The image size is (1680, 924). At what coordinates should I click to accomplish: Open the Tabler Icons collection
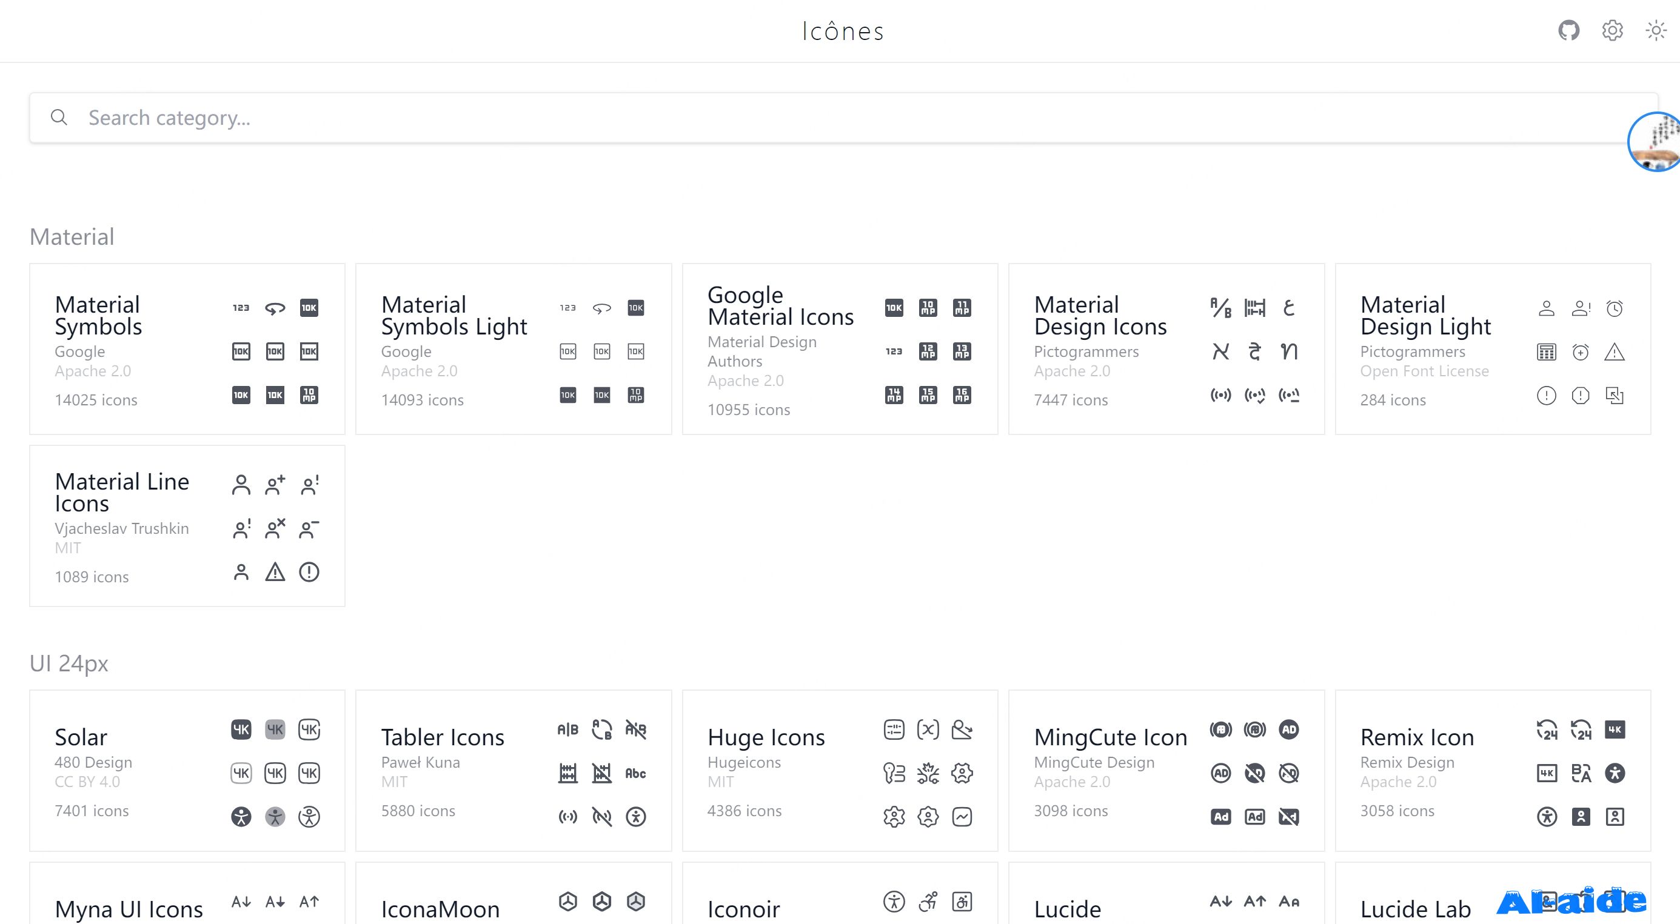(514, 771)
